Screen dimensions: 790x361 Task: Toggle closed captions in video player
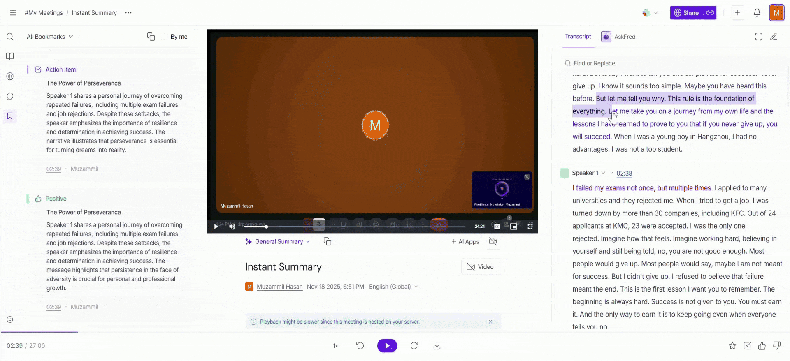(497, 226)
